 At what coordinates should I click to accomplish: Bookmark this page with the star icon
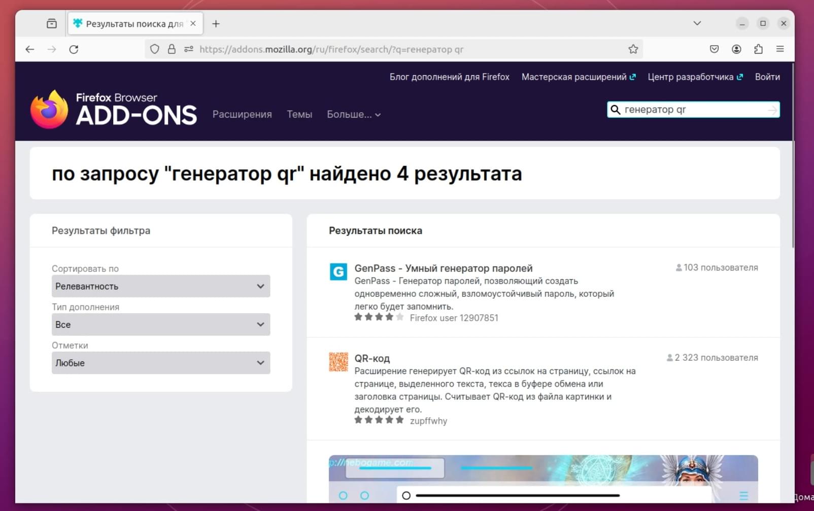pyautogui.click(x=633, y=49)
